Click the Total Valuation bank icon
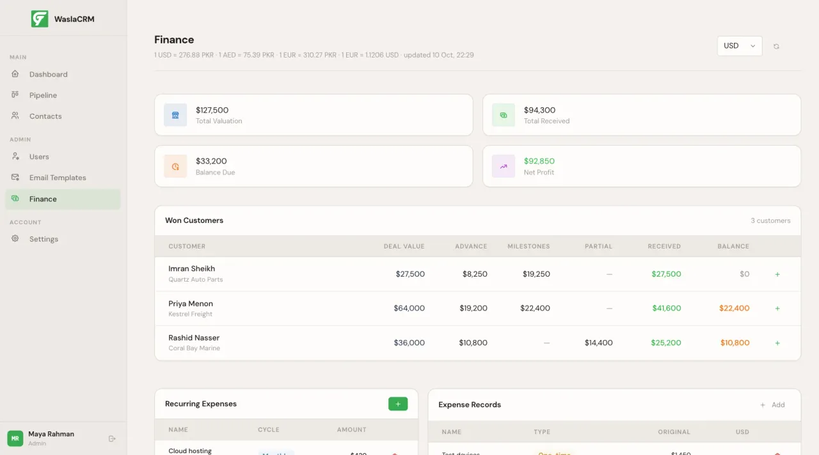This screenshot has width=819, height=455. coord(175,115)
